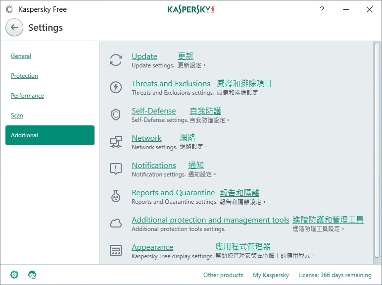Viewport: 382px width, 285px height.
Task: Click the Chinese 自我防護 link
Action: [x=205, y=111]
